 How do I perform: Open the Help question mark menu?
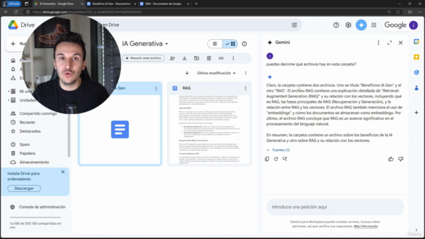336,25
